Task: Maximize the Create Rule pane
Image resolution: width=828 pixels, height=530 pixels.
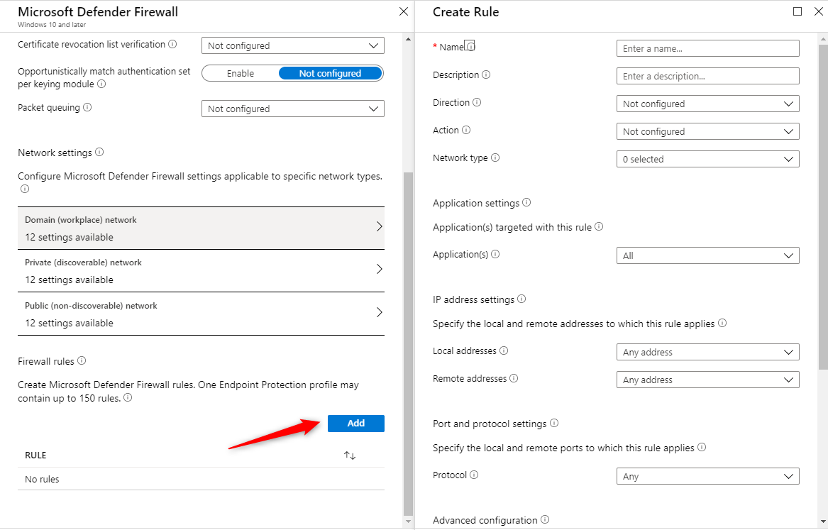Action: [797, 11]
